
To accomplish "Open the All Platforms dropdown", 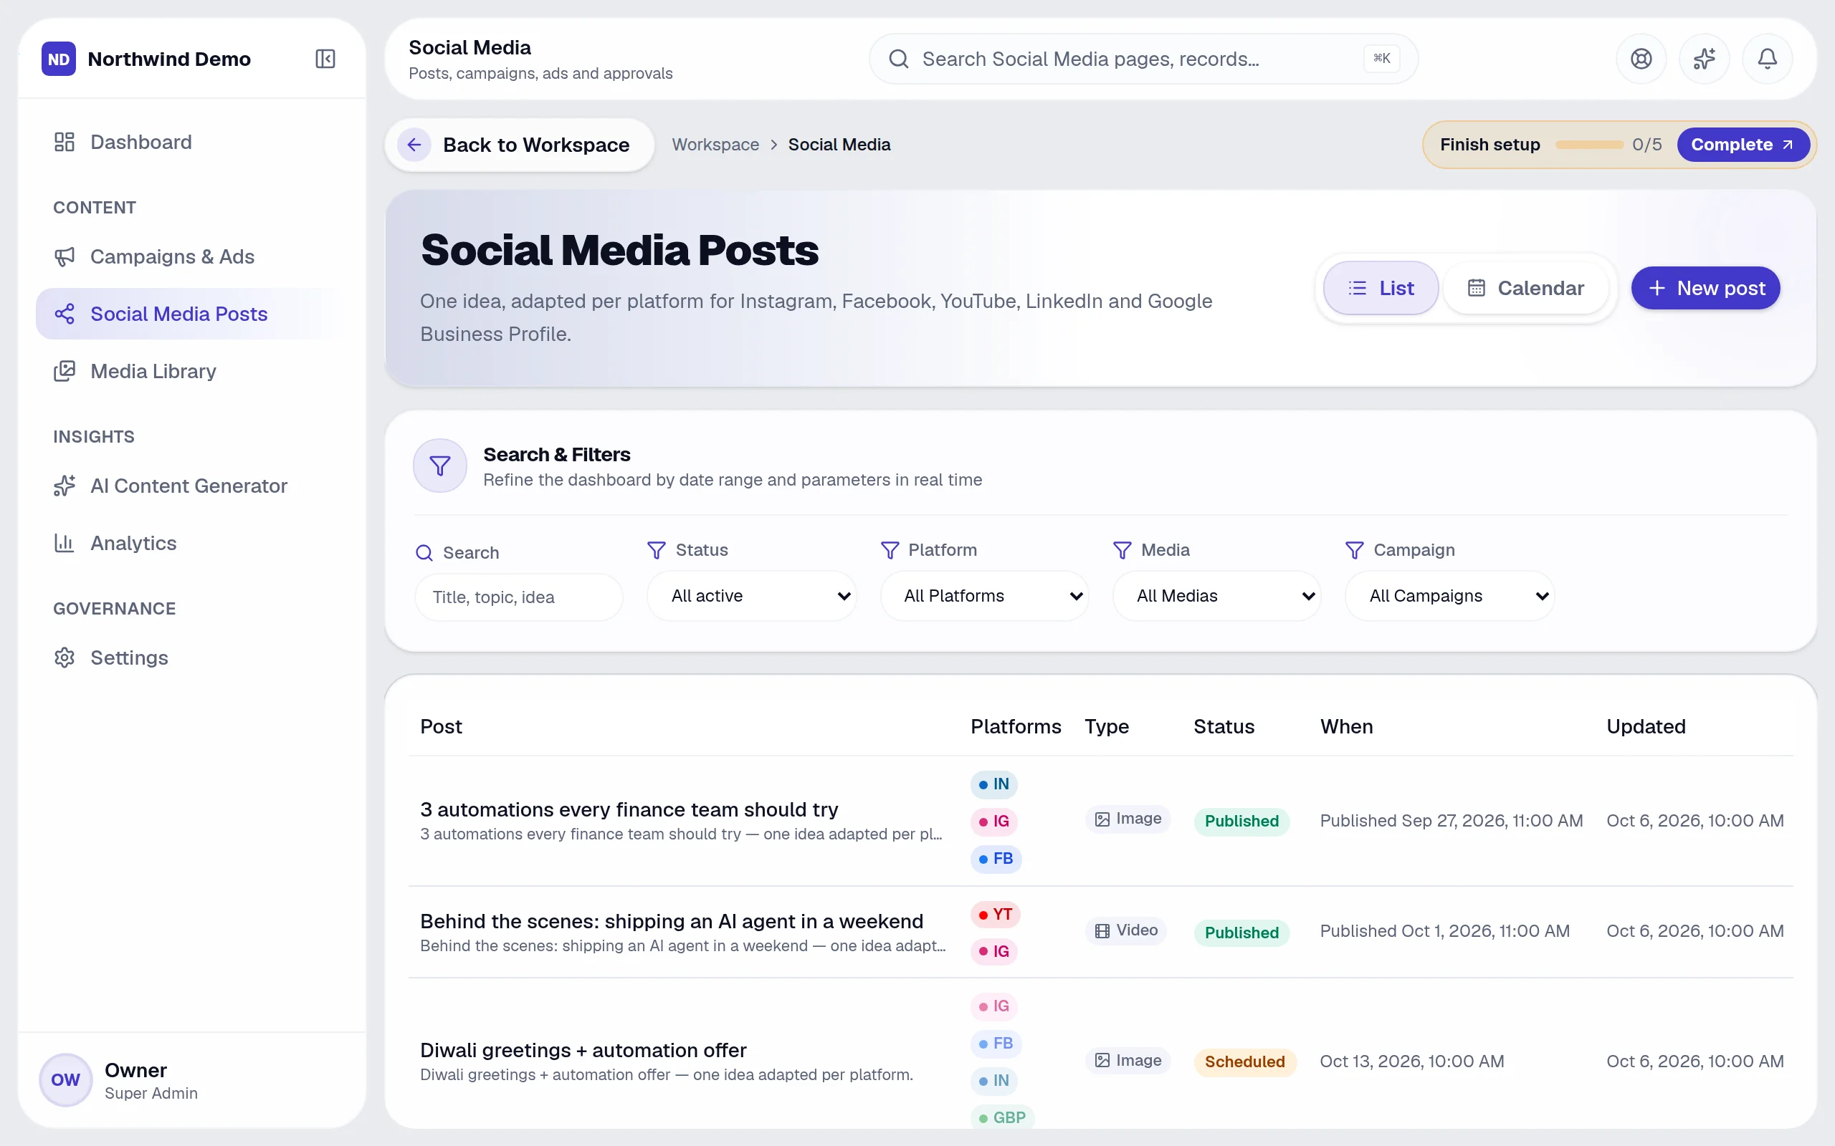I will click(984, 596).
